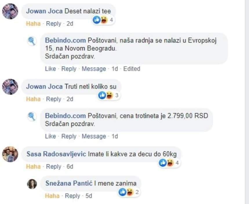249x204 pixels.
Task: Toggle Haha reaction on "Truti neti koliko su"
Action: [33, 99]
